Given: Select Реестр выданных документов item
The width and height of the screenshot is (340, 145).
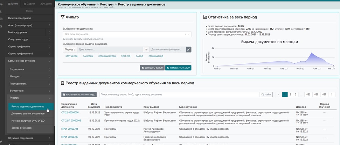Looking at the screenshot, I should [31, 107].
